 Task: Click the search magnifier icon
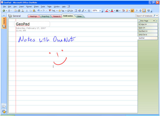(x=154, y=16)
